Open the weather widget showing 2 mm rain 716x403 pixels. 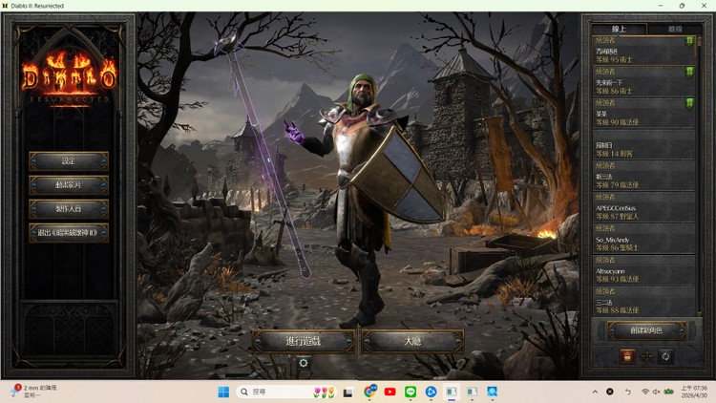(34, 392)
